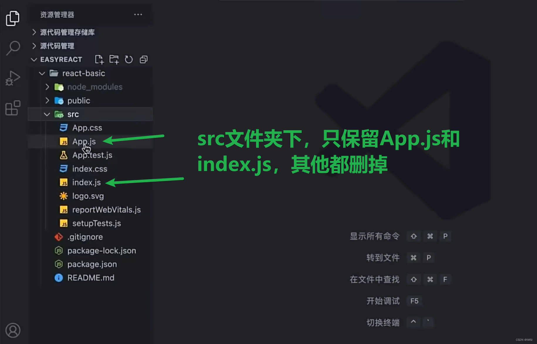Image resolution: width=537 pixels, height=344 pixels.
Task: Collapse the src folder chevron
Action: coord(47,114)
